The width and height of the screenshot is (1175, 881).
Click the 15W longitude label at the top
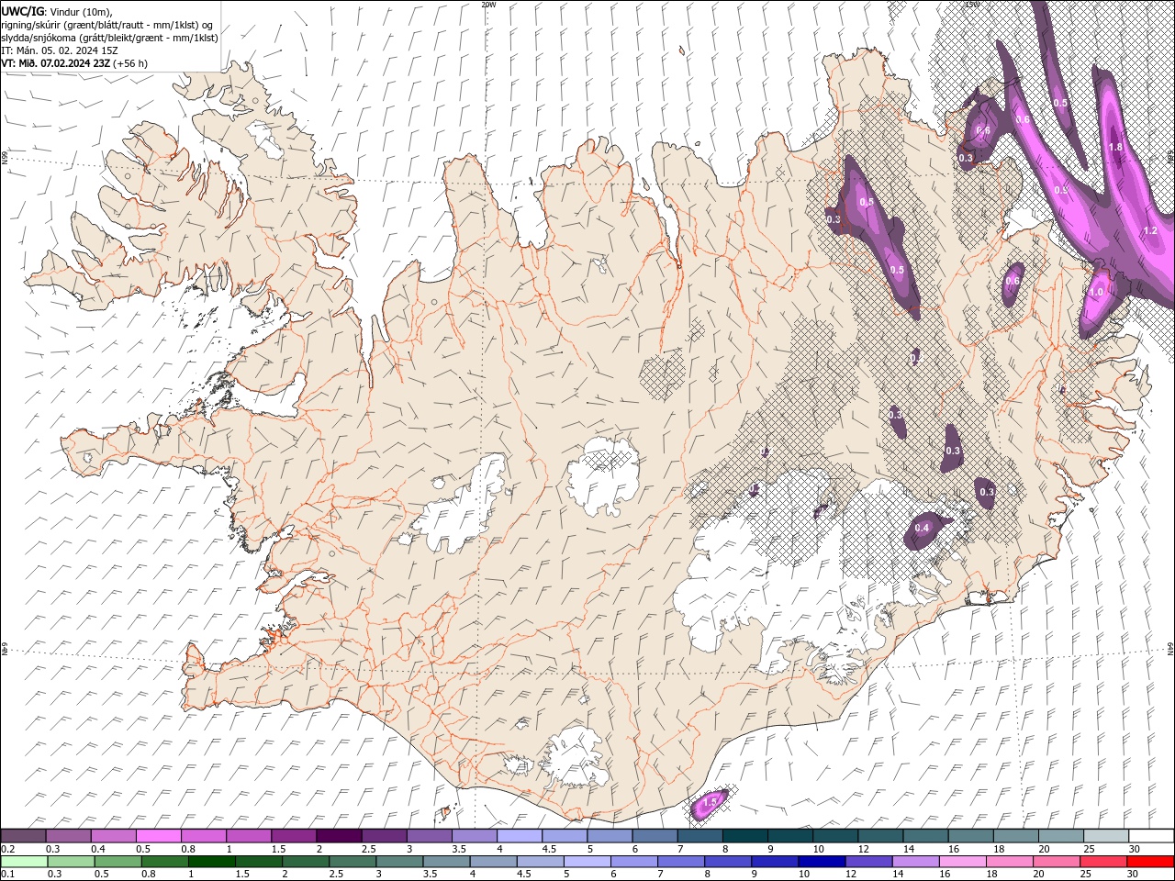click(972, 5)
